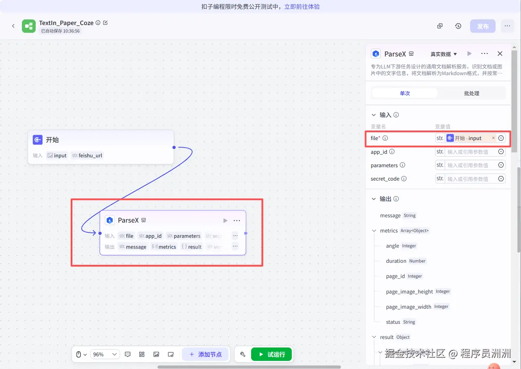
Task: Collapse the 输出 output section
Action: pyautogui.click(x=374, y=199)
